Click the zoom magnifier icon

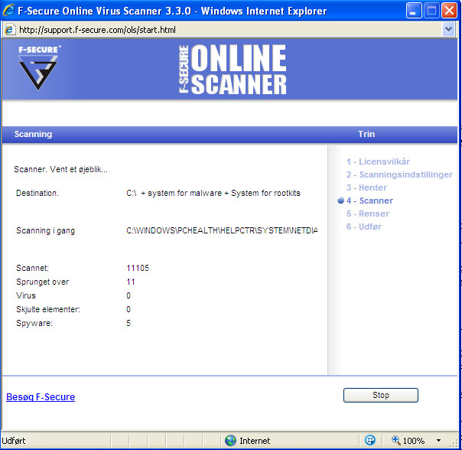[395, 440]
